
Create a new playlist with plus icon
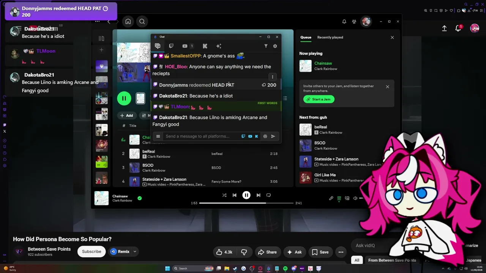click(x=101, y=50)
